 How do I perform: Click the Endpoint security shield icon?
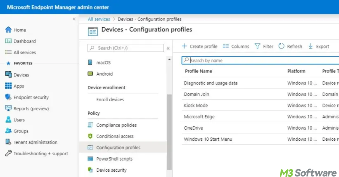pos(8,97)
